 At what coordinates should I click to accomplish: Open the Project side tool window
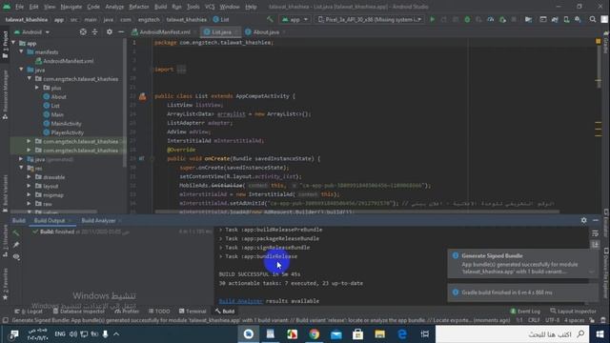(5, 45)
